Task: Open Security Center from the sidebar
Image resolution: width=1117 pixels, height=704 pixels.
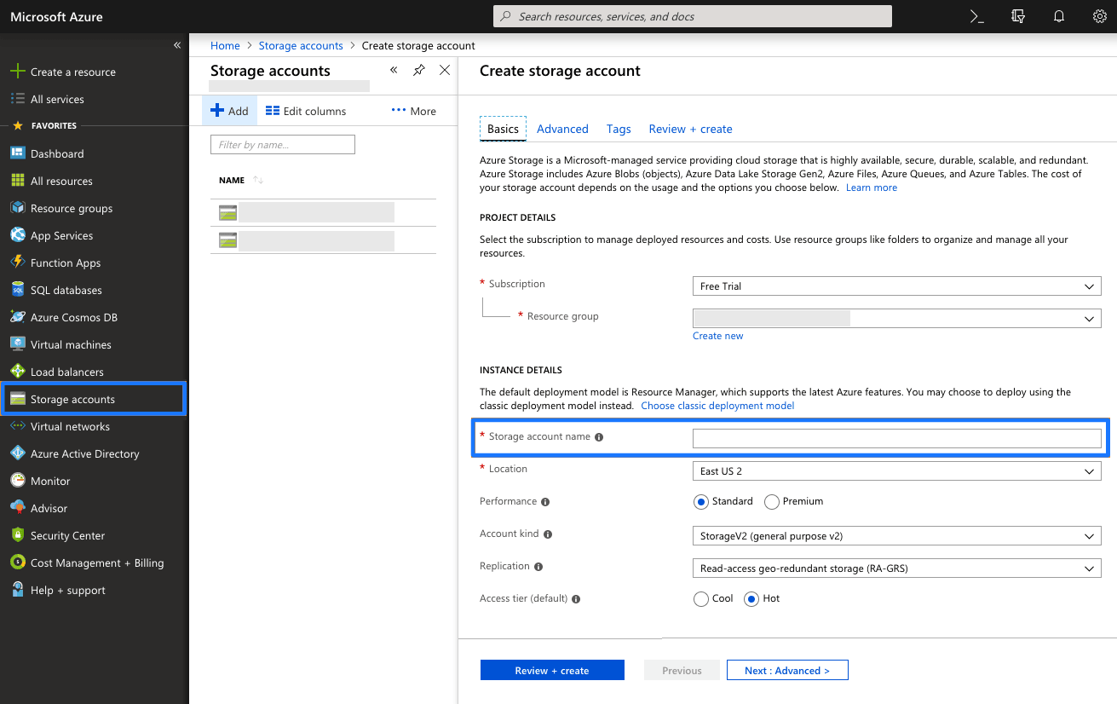Action: coord(66,534)
